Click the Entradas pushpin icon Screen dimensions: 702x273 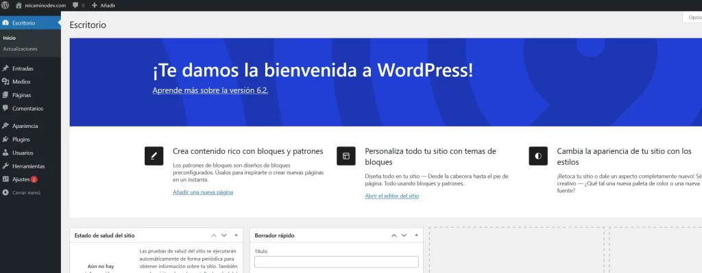[5, 68]
